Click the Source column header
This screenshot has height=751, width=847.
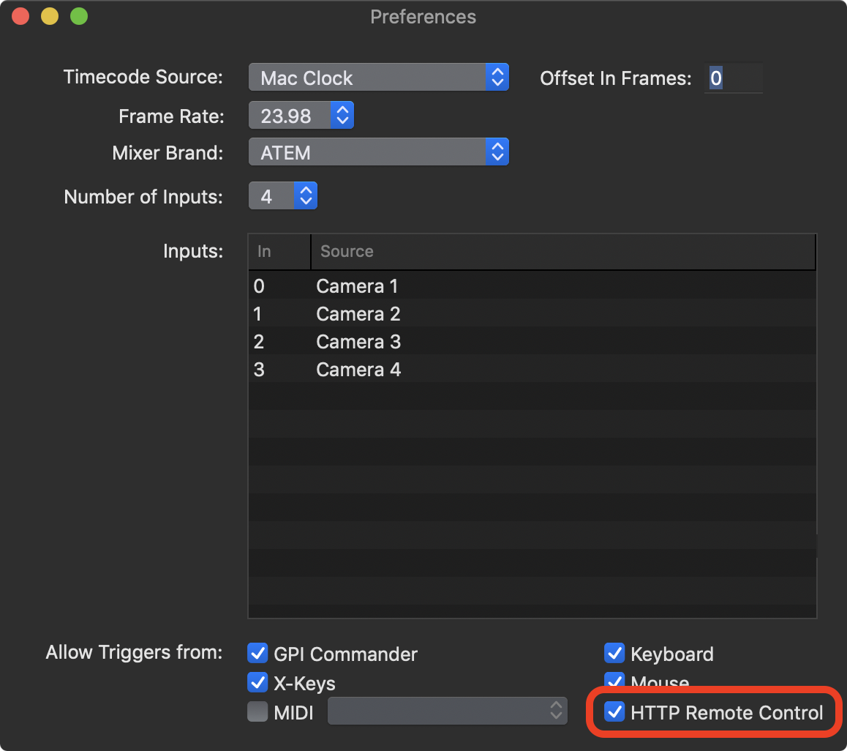[x=563, y=252]
